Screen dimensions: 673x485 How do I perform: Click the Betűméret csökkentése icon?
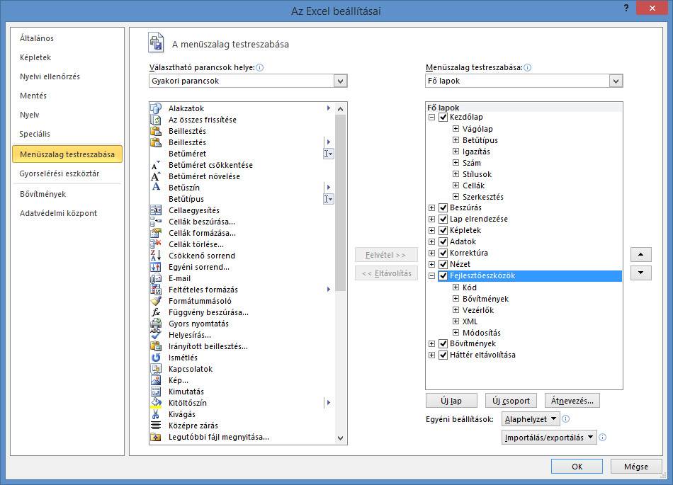tap(156, 165)
